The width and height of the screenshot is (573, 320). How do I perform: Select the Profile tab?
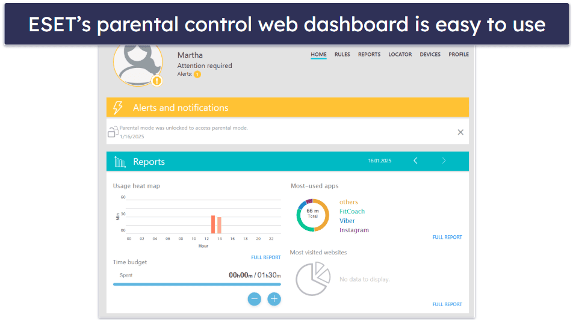(x=458, y=55)
